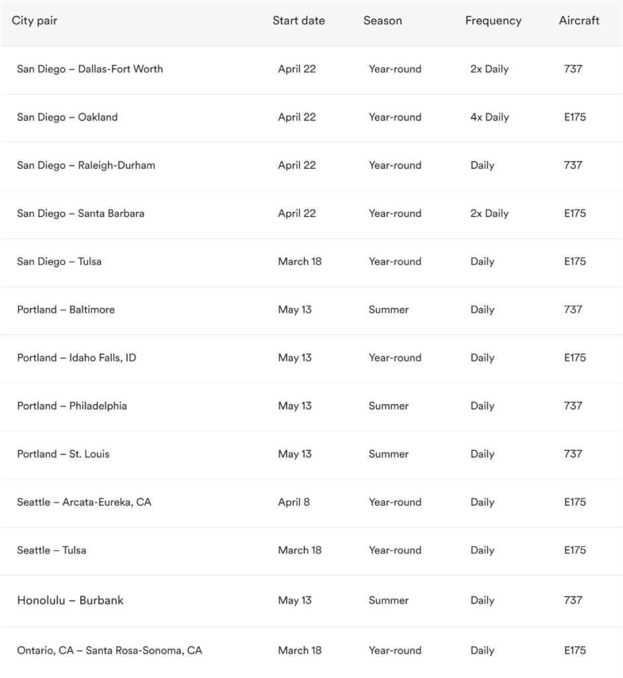Click the Frequency column header
623x678 pixels.
click(493, 21)
